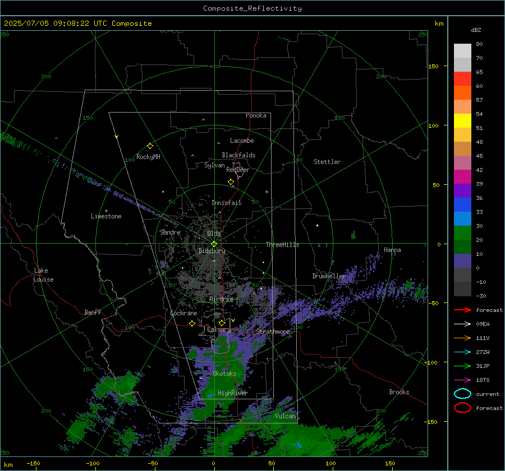Click the Lake Louise label
Image resolution: width=505 pixels, height=471 pixels.
point(43,275)
